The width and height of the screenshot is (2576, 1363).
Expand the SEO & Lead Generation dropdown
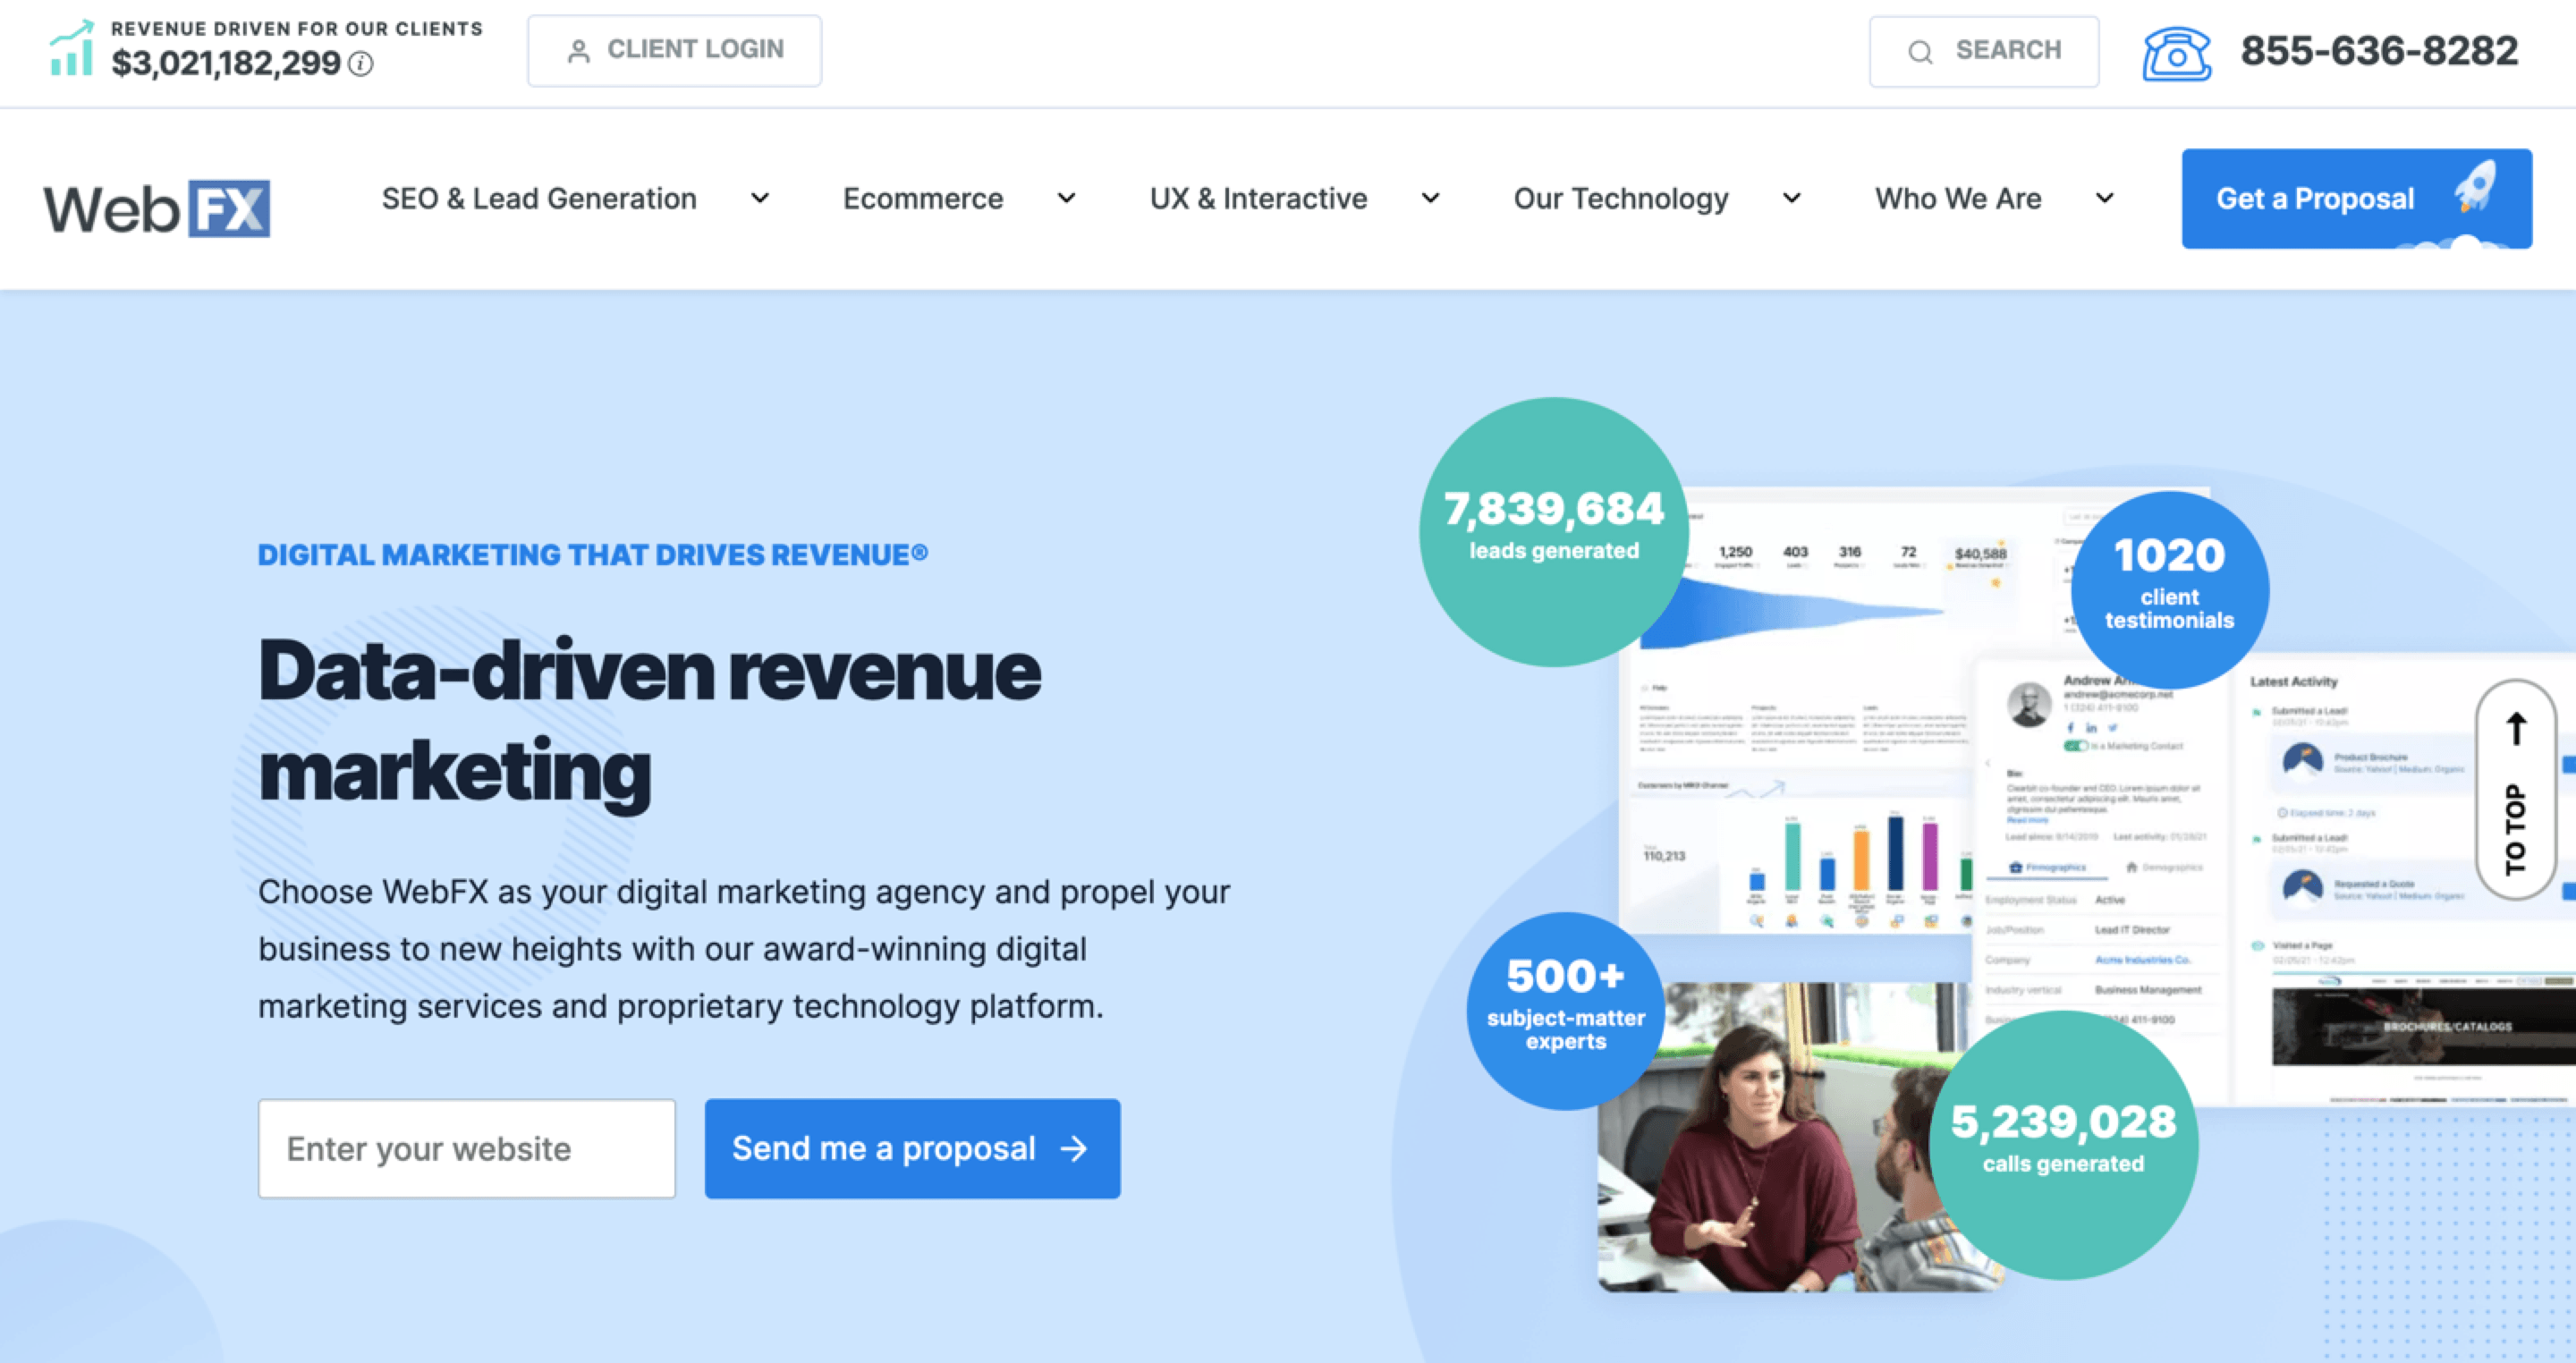click(x=760, y=199)
